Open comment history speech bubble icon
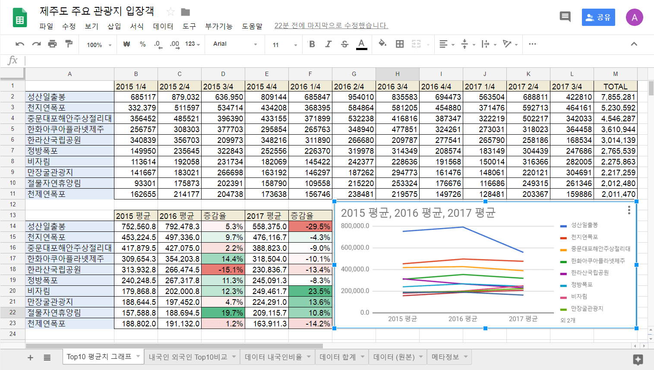 click(x=565, y=17)
